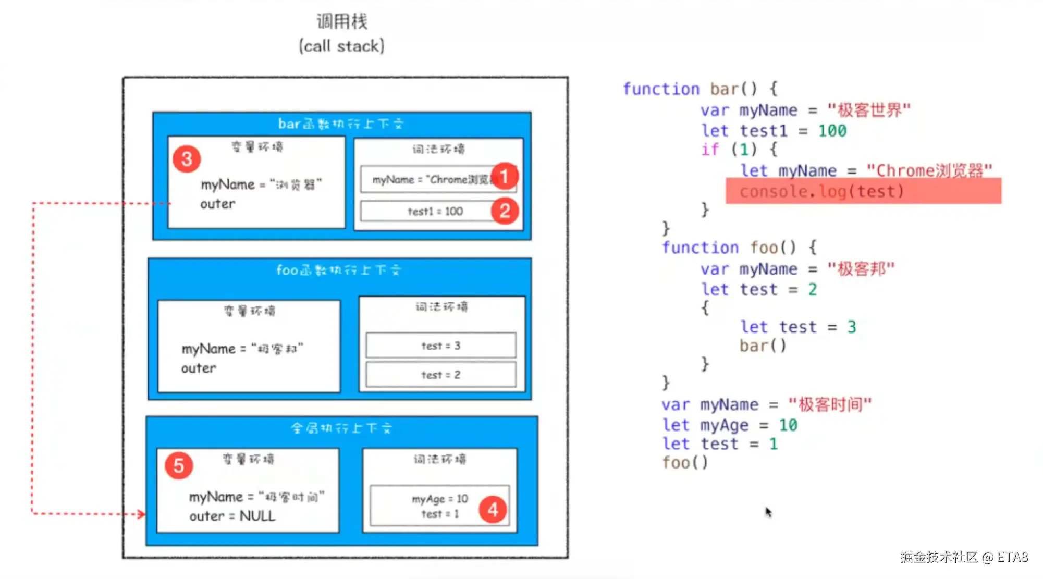This screenshot has width=1043, height=579.
Task: Click the function bar() { code line
Action: (x=701, y=89)
